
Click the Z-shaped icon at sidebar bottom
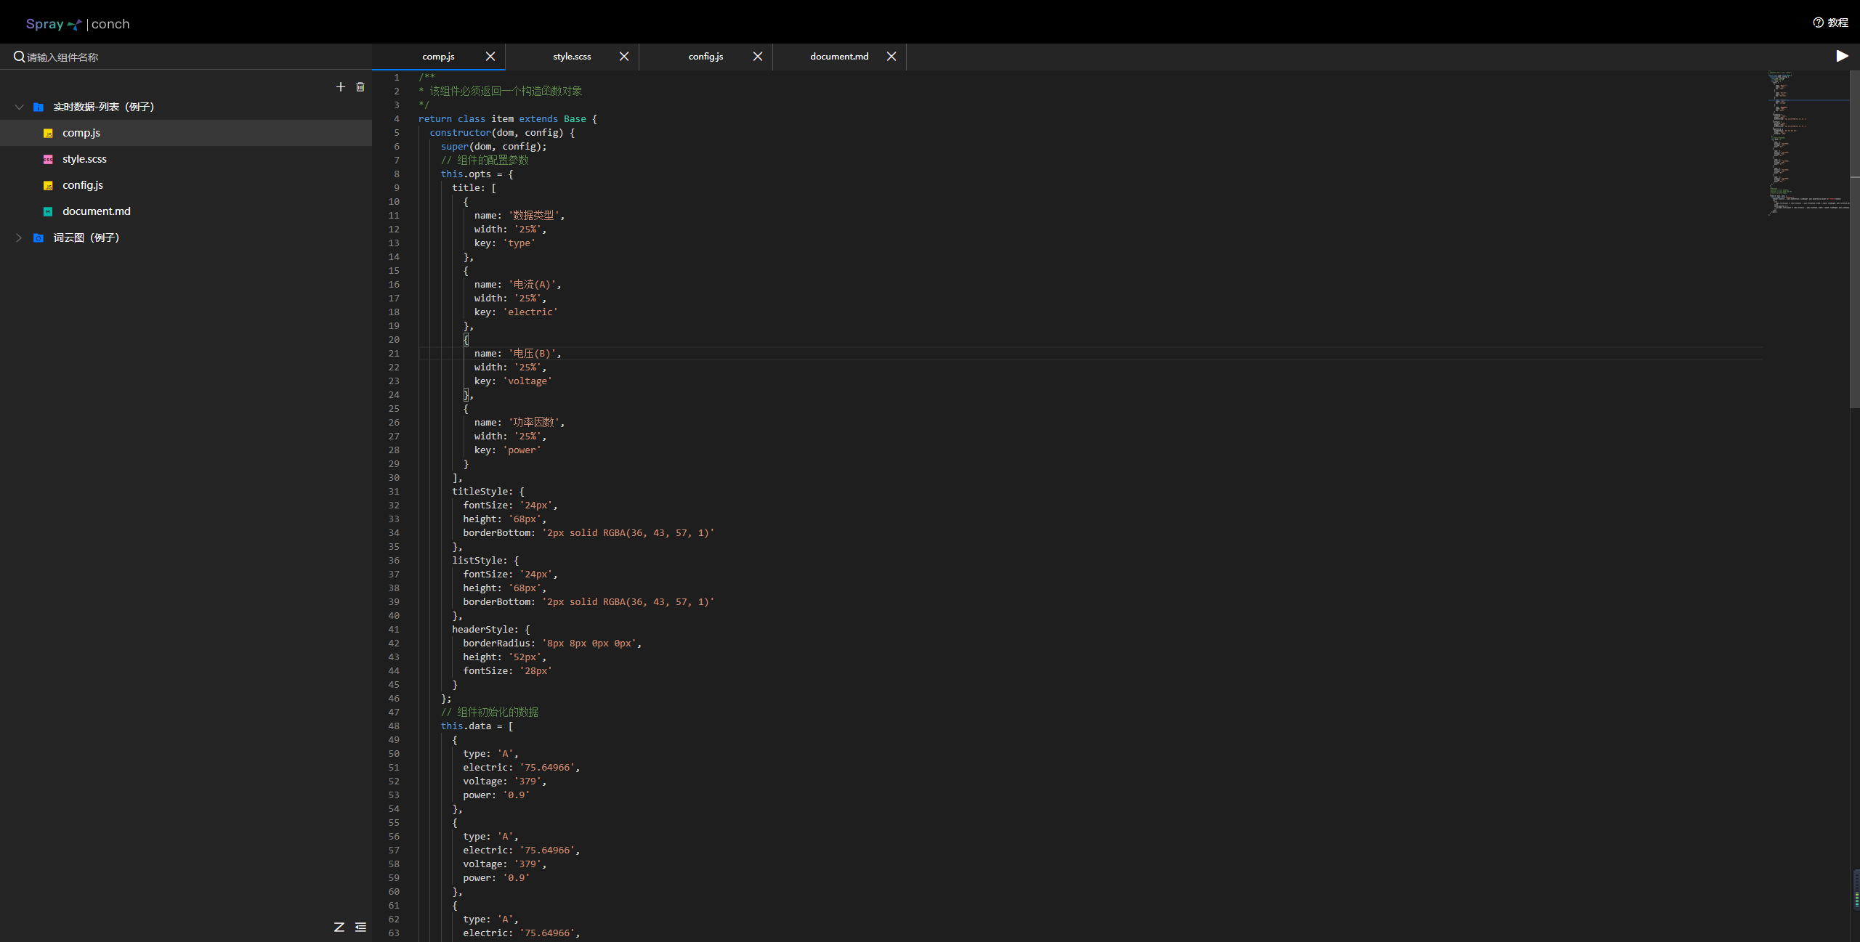point(339,927)
